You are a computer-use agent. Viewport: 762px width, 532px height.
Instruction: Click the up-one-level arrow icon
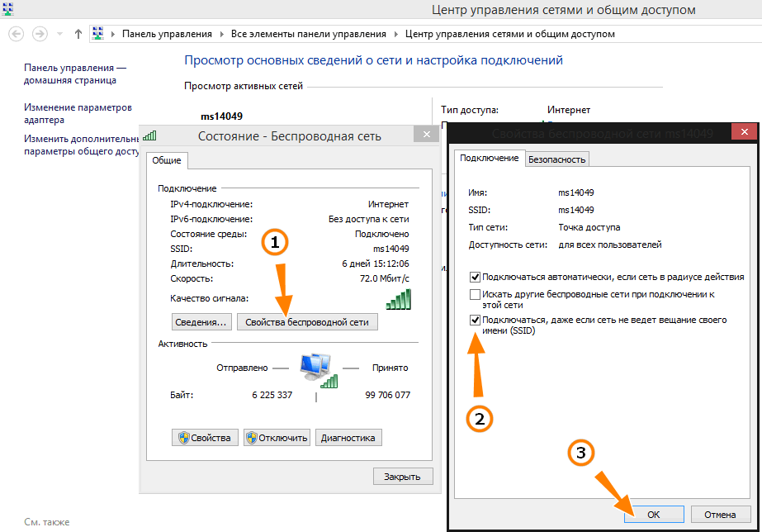click(78, 34)
